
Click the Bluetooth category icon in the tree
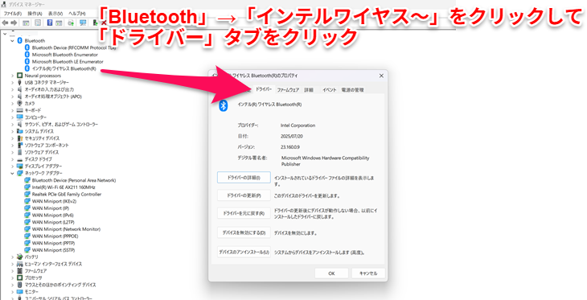click(x=20, y=40)
